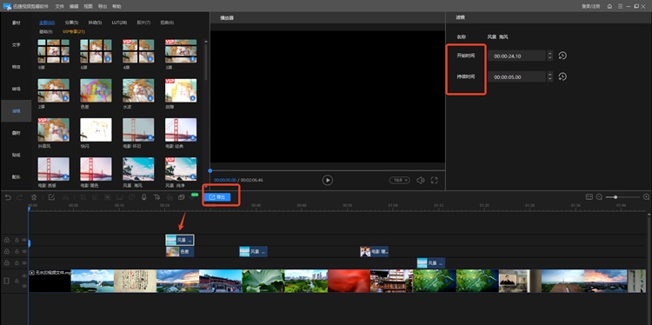Click the start time stepper arrows
Viewport: 652px width, 325px height.
550,56
